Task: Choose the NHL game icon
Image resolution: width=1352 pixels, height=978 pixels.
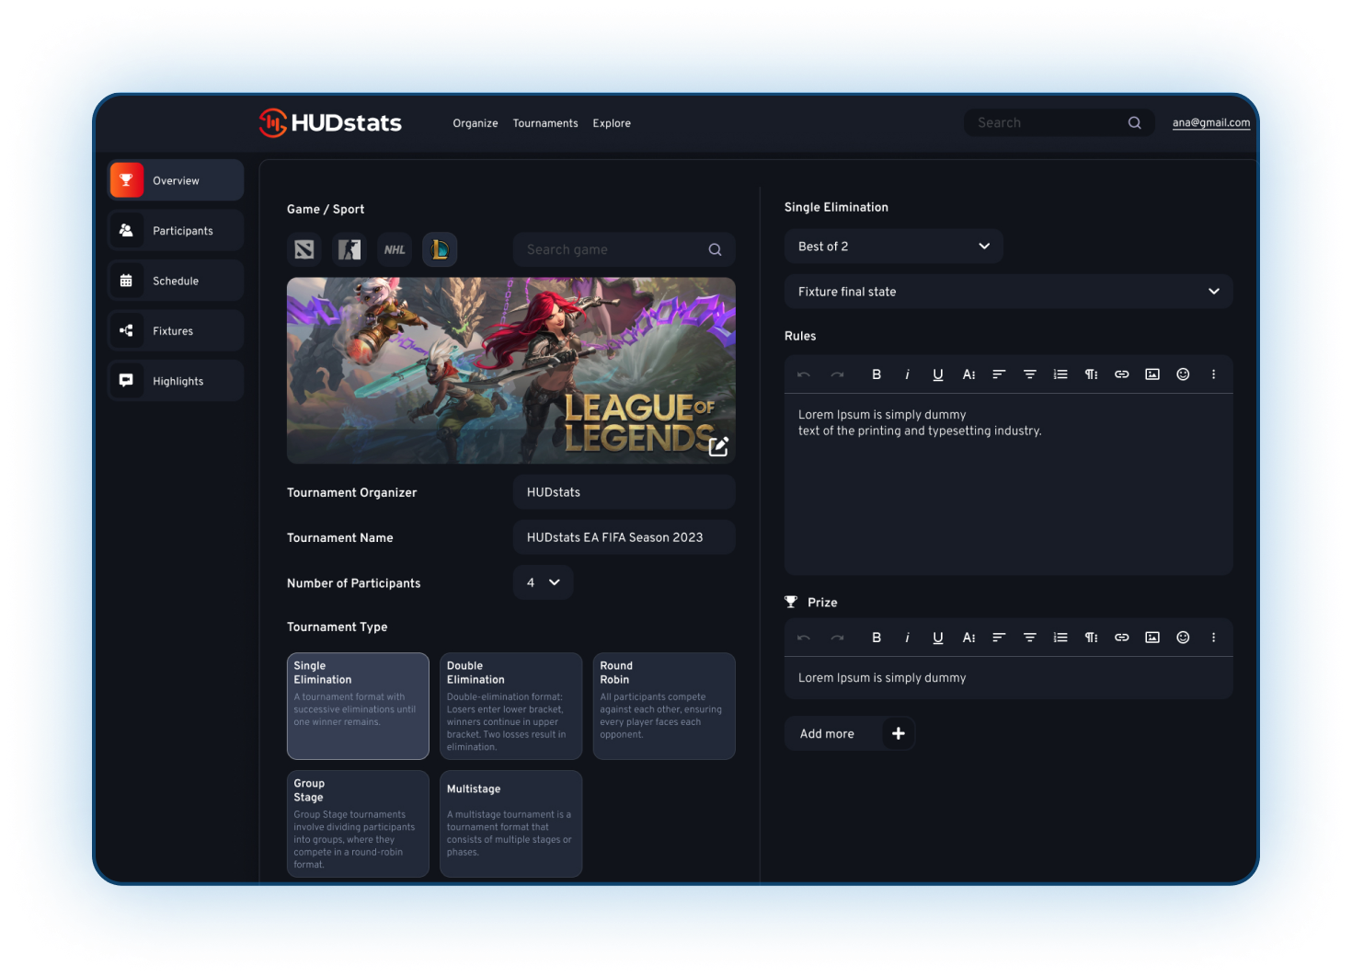Action: coord(395,249)
